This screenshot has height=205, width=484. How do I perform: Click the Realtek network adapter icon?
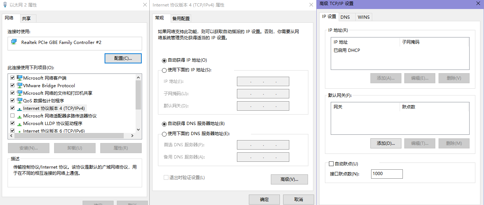[x=14, y=42]
